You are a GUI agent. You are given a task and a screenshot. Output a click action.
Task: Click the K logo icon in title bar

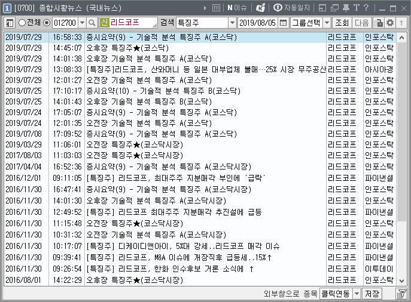tap(260, 8)
